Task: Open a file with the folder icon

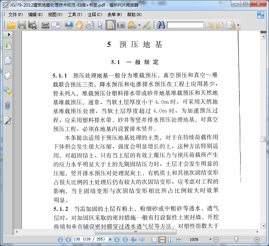Action: click(11, 25)
